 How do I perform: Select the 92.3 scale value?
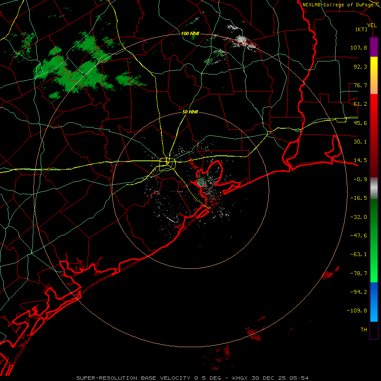point(360,66)
